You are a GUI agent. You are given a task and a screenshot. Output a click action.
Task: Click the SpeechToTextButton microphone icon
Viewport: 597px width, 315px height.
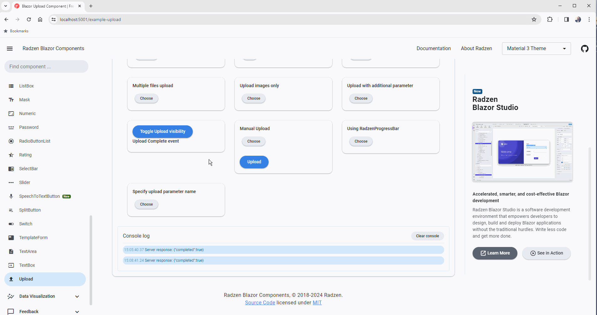pyautogui.click(x=11, y=196)
